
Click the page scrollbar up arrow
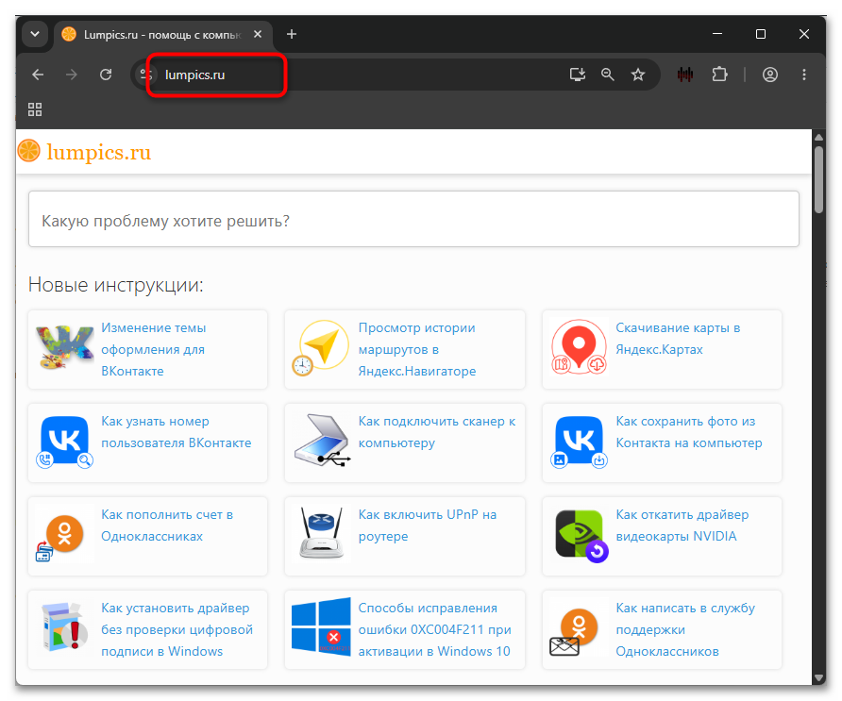click(x=818, y=137)
